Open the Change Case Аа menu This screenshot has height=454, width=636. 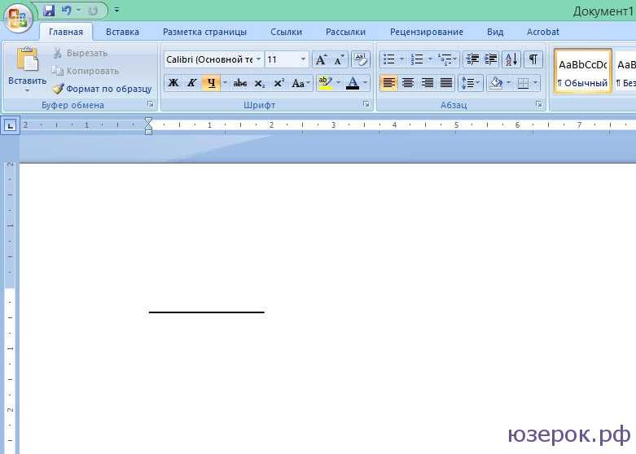[x=301, y=83]
